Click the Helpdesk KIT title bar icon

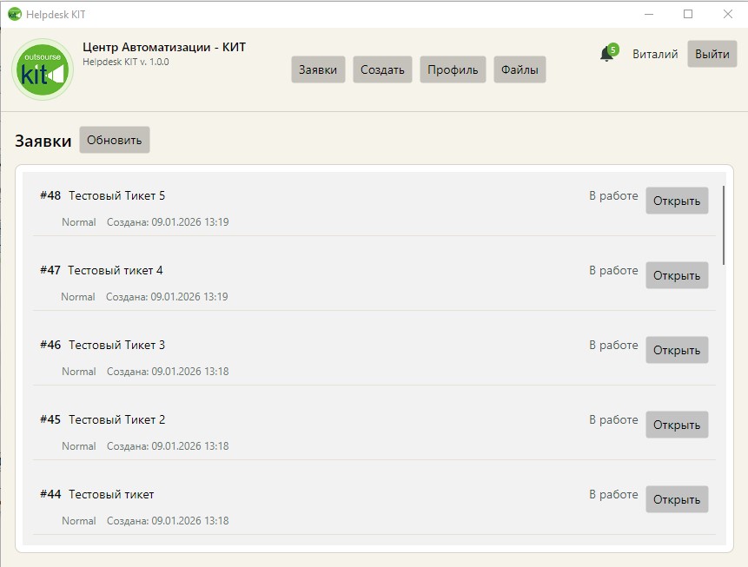(14, 14)
